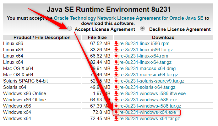218x126 pixels.
Task: Download jre-8u231-linux-i586.rpm
Action: [144, 43]
